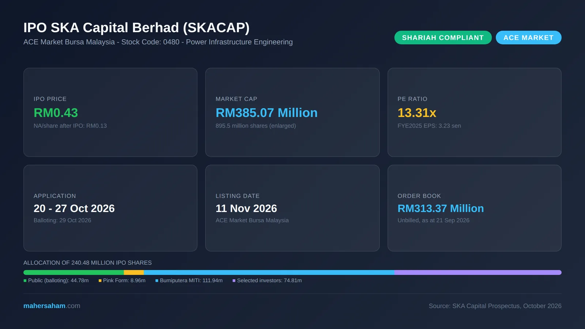Click the IPO PRICE card label
Screen dimensions: 585x329
(50, 99)
